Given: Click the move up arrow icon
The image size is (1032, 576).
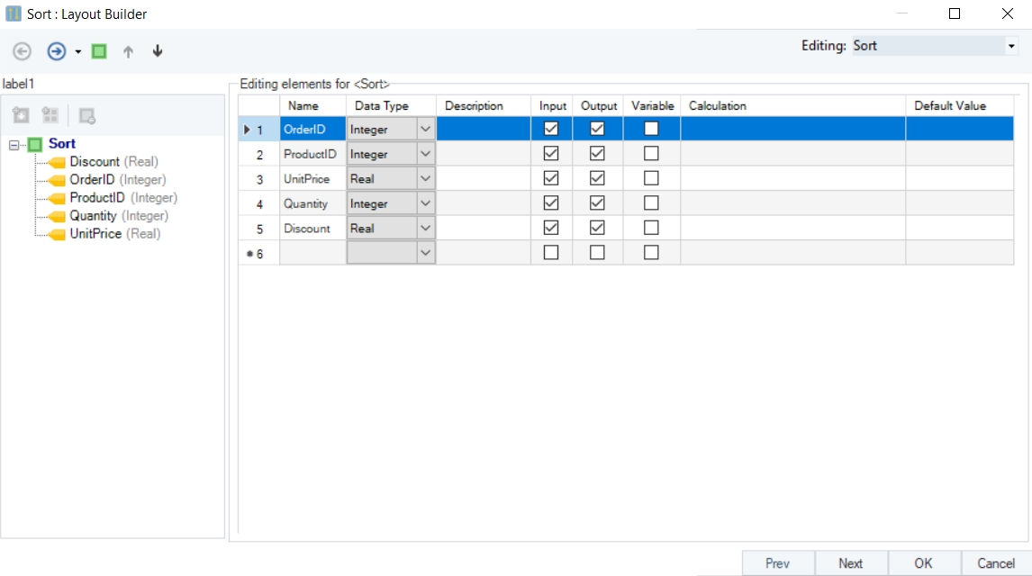Looking at the screenshot, I should click(128, 51).
